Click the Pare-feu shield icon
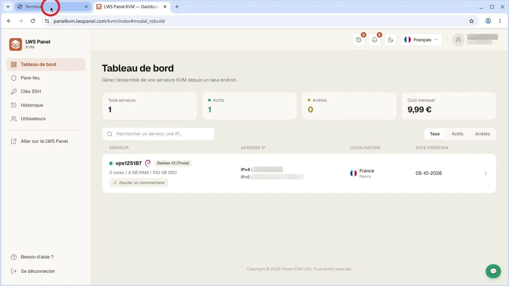This screenshot has width=509, height=286. pos(14,78)
